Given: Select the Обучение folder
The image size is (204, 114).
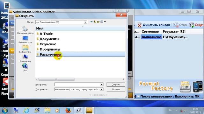Looking at the screenshot, I should click(x=47, y=44).
